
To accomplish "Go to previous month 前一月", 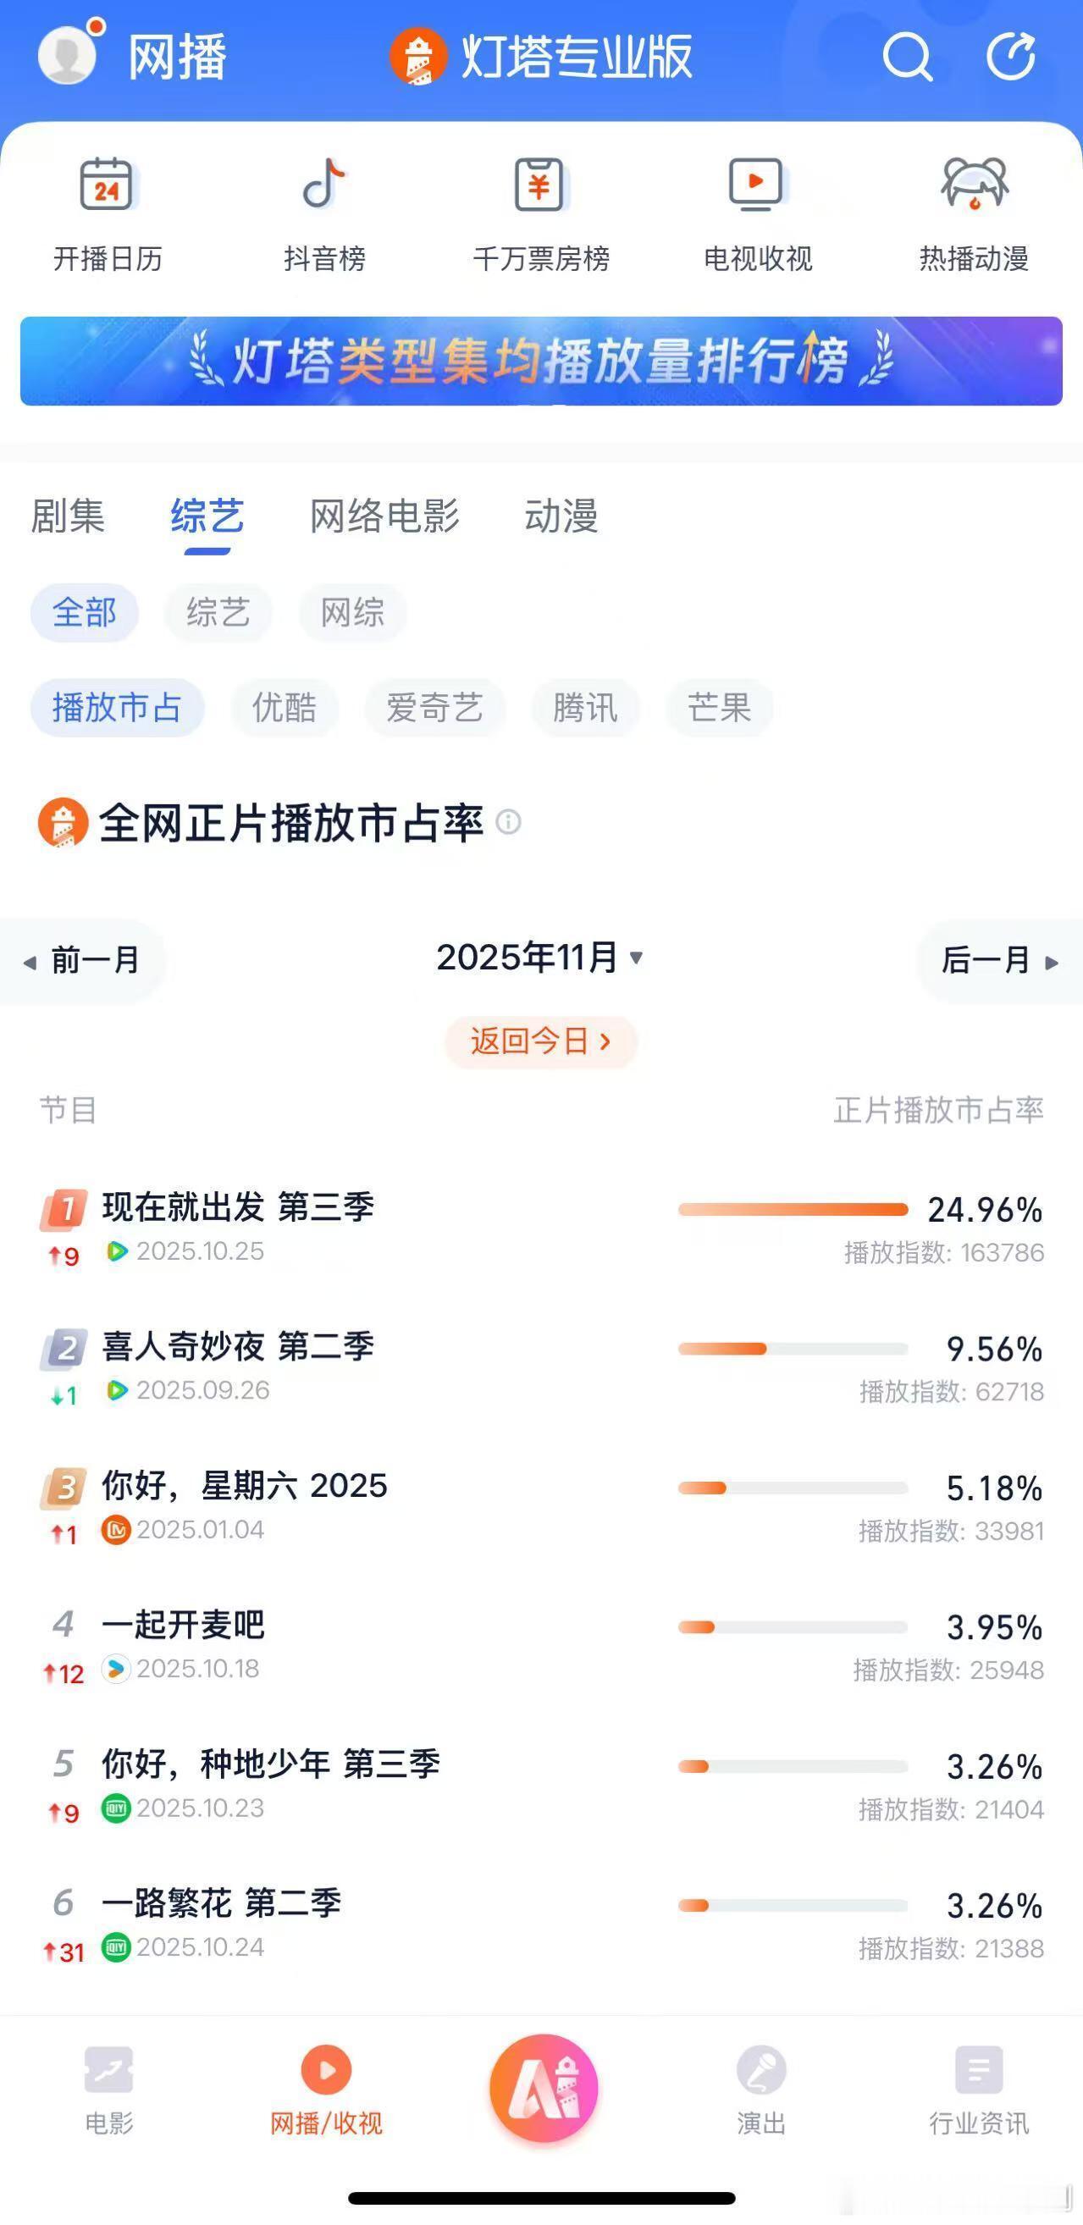I will [83, 960].
